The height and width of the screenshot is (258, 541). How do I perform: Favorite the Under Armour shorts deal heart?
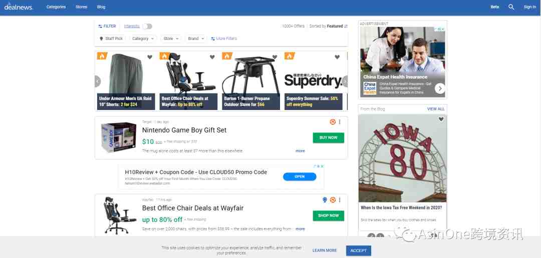pyautogui.click(x=150, y=57)
